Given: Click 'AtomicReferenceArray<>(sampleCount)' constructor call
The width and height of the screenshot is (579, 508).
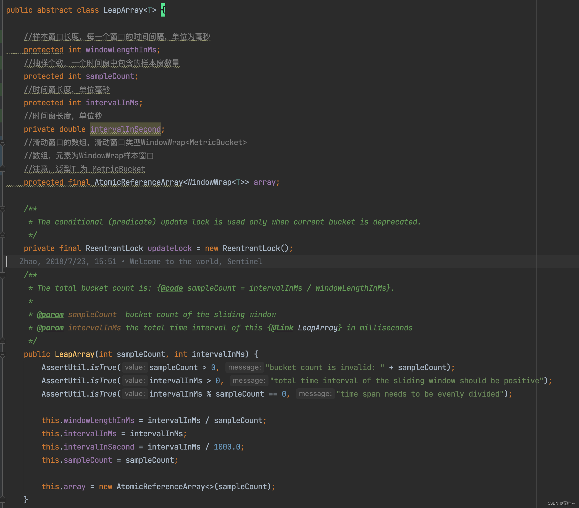Looking at the screenshot, I should 194,486.
